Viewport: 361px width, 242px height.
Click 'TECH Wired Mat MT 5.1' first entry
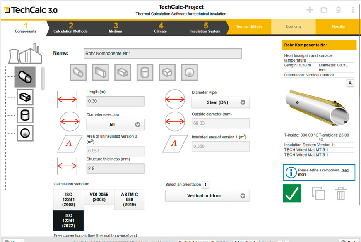[x=306, y=149]
